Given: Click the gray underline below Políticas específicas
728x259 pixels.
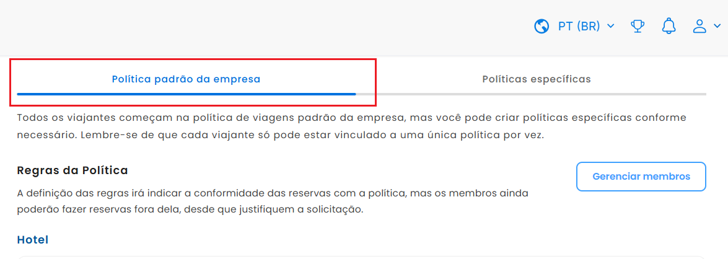Looking at the screenshot, I should (531, 94).
